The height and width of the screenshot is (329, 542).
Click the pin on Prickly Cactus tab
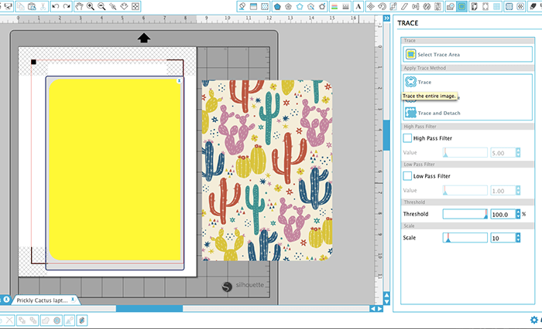73,300
